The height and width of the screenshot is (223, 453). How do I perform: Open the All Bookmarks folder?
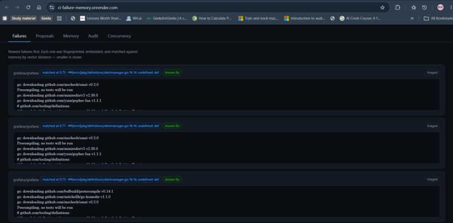point(438,18)
